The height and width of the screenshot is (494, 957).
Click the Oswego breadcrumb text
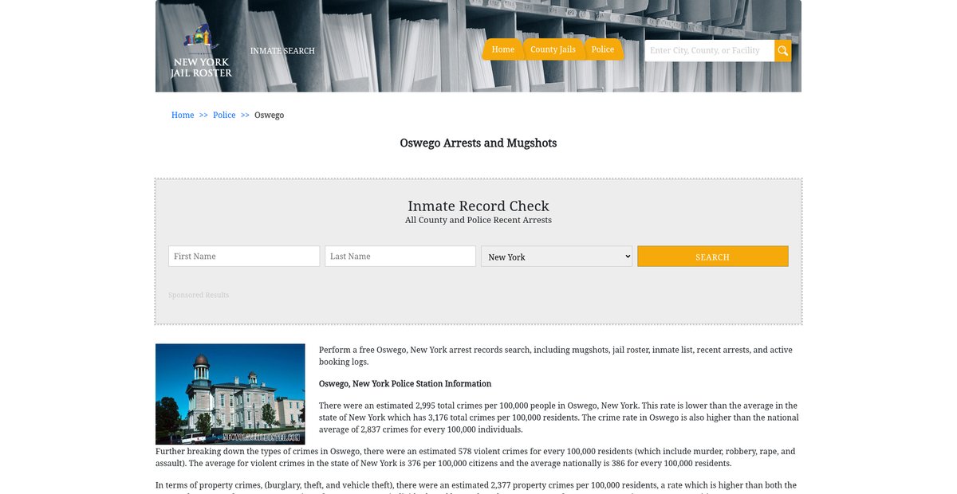[270, 116]
